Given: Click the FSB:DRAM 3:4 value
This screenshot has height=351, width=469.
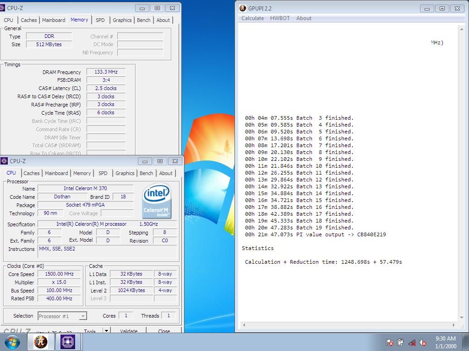Looking at the screenshot, I should click(106, 80).
